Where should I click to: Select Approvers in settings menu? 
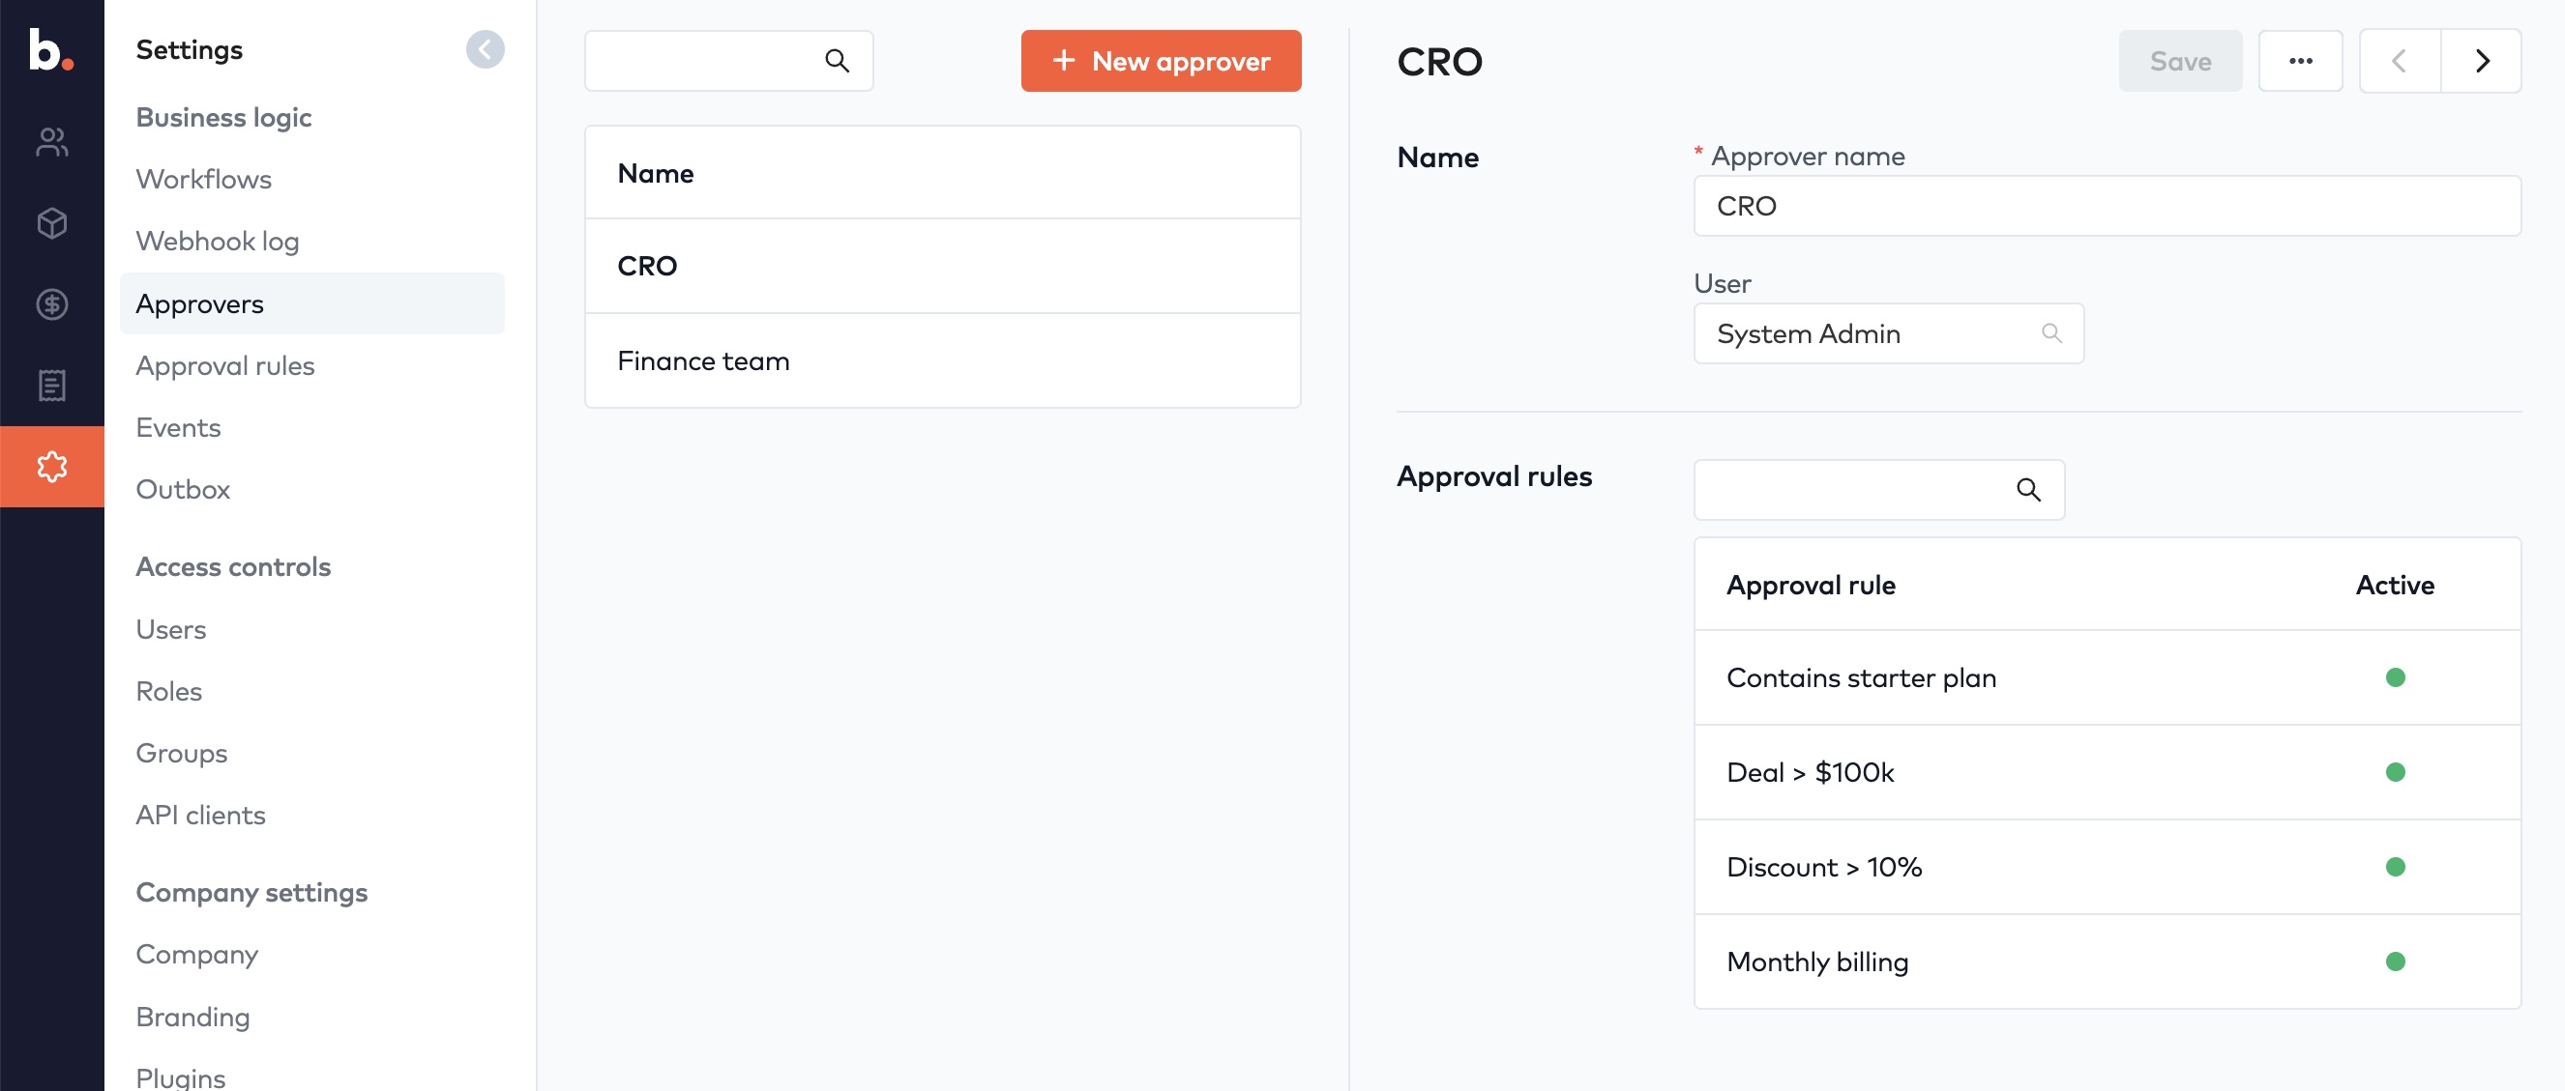311,303
